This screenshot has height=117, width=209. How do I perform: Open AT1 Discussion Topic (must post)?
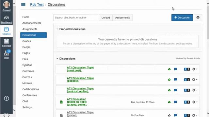80,69
